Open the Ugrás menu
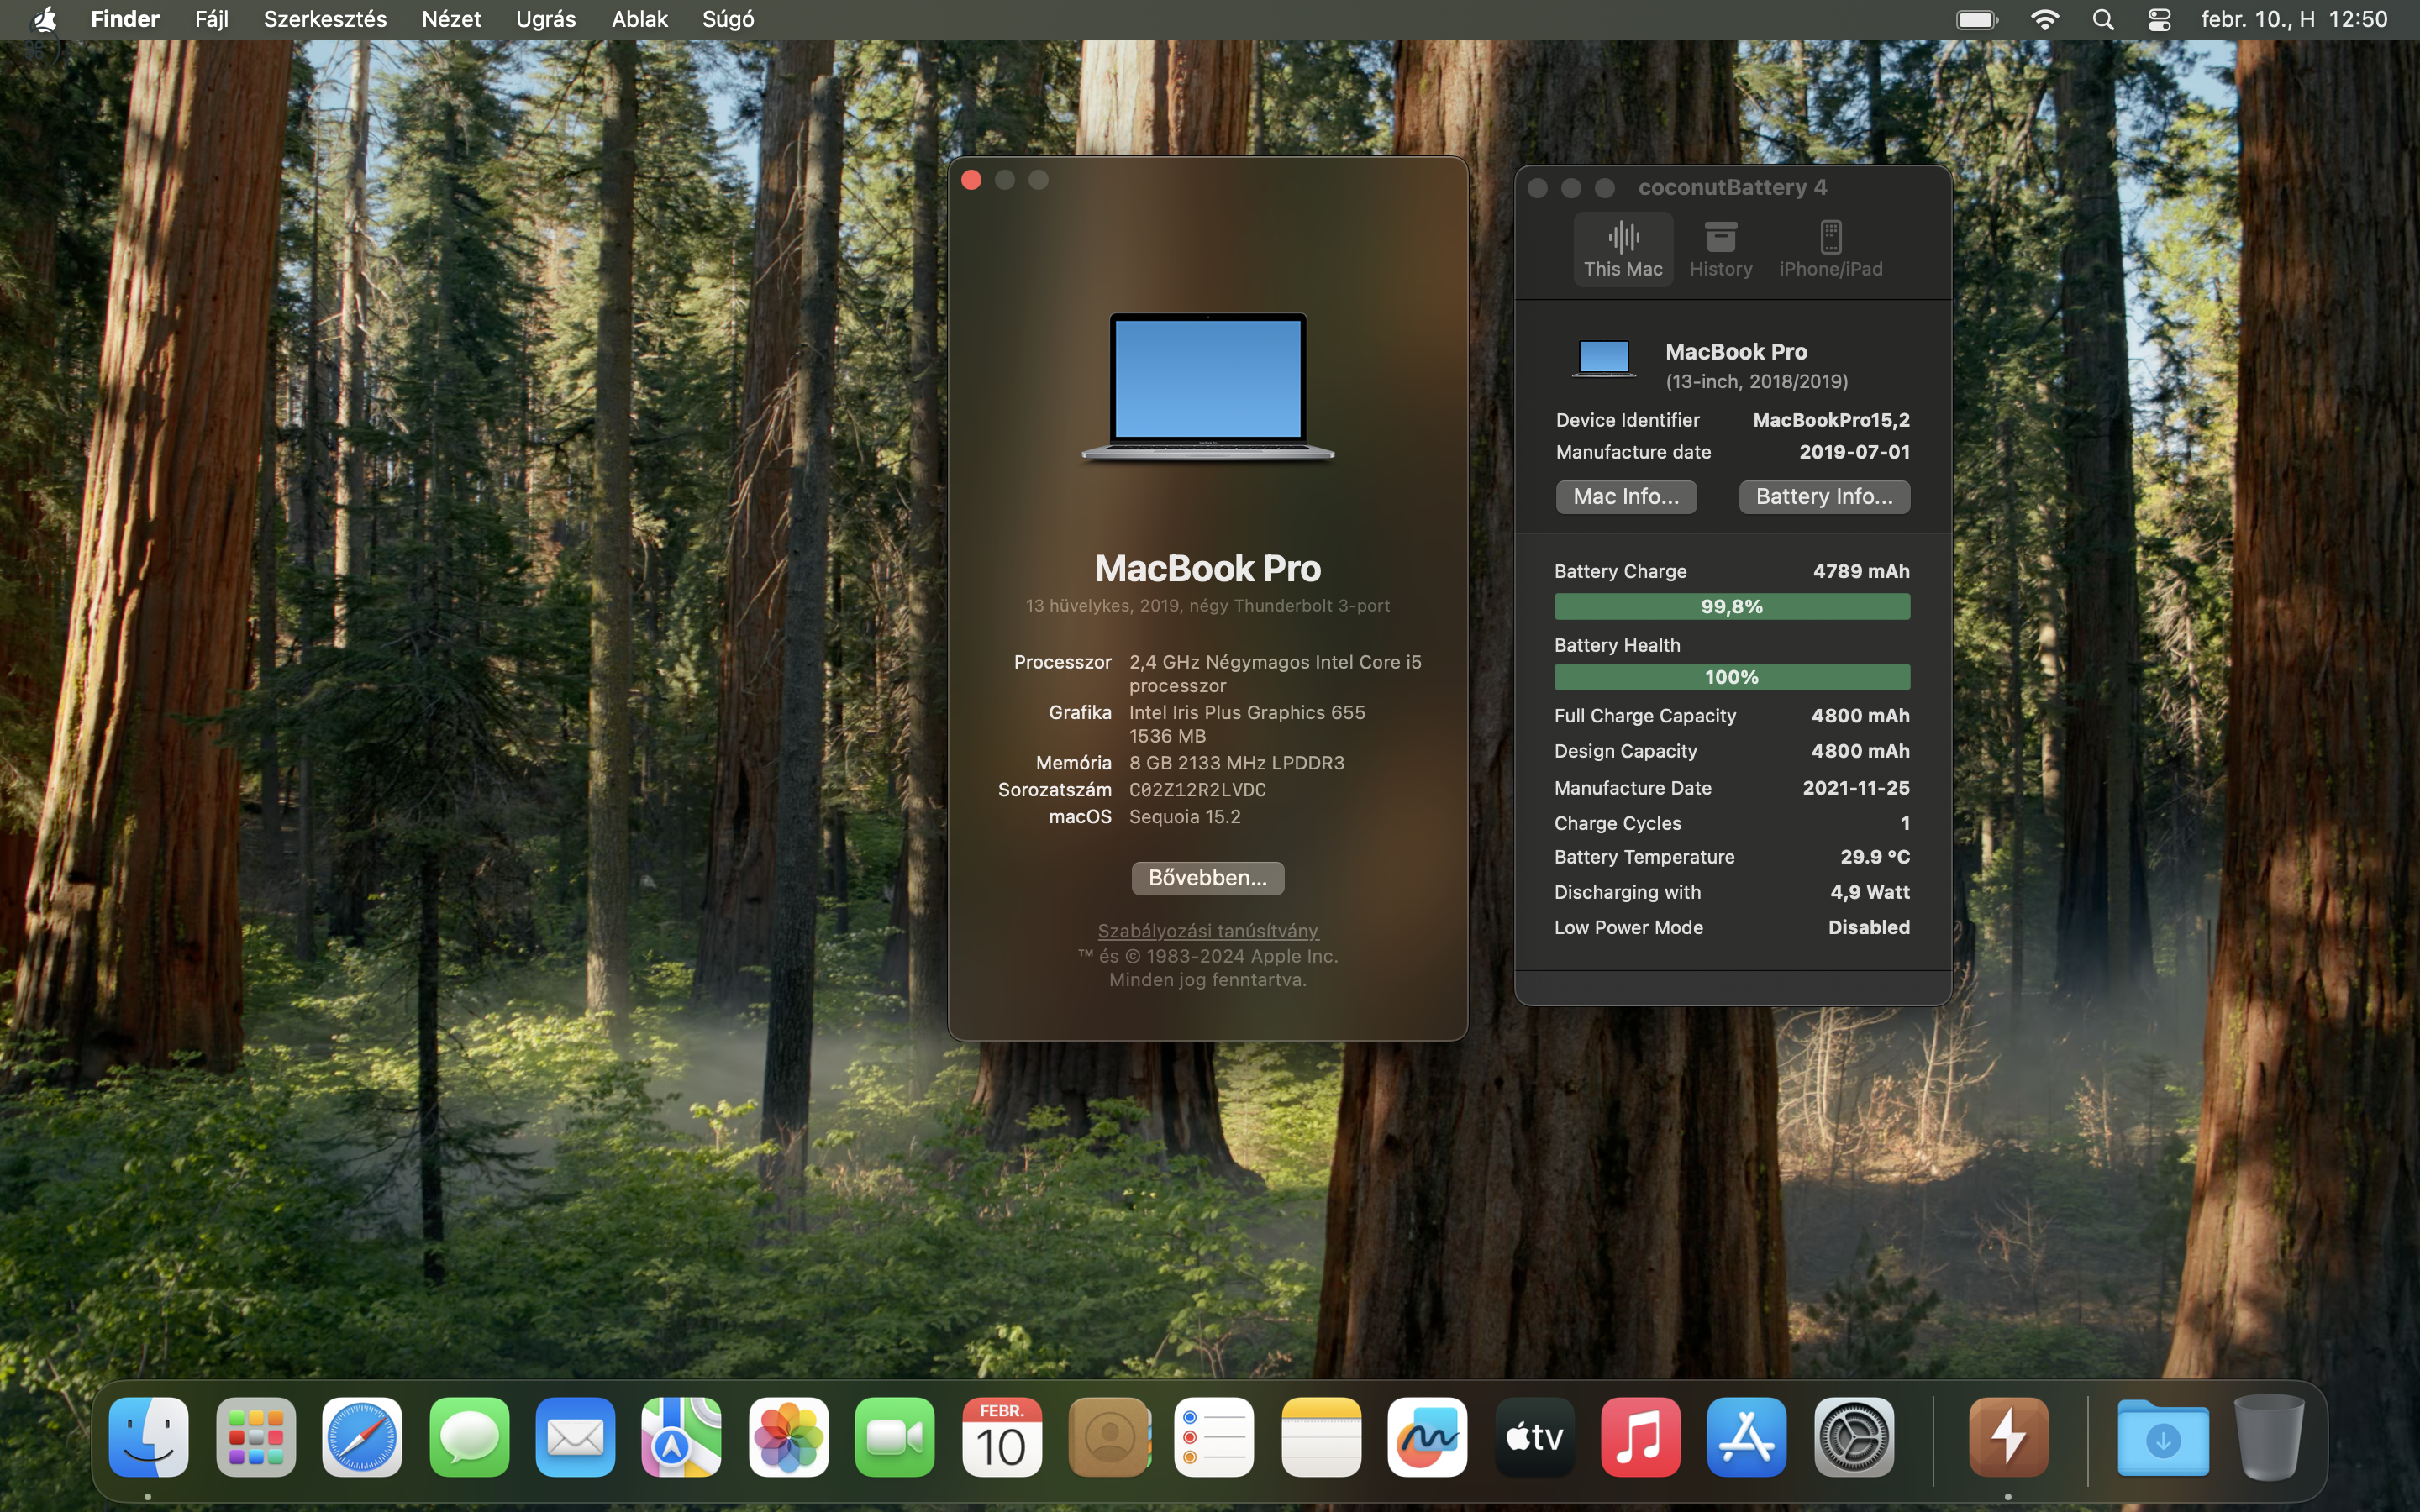Viewport: 2420px width, 1512px height. 545,19
